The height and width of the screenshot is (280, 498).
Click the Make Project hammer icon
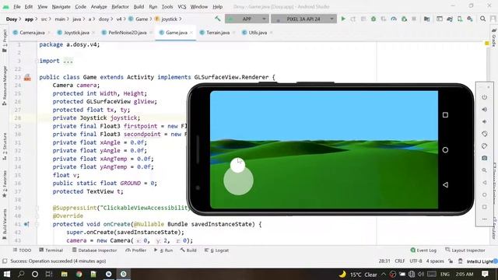[x=218, y=19]
